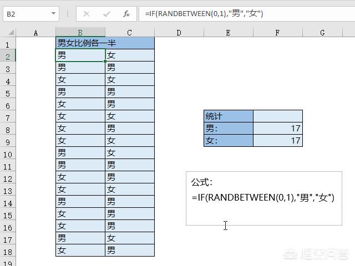Select cell C12 containing 男
Screen dimensions: 355x266
pos(130,177)
